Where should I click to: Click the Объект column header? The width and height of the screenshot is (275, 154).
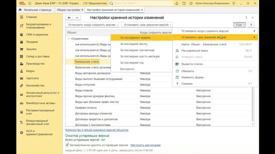(x=102, y=33)
